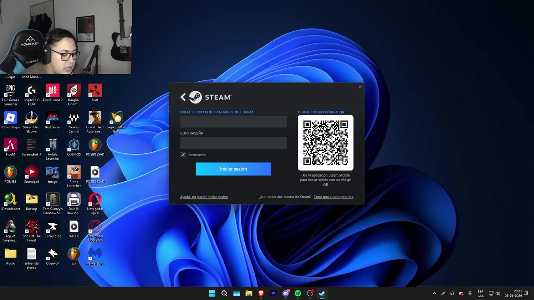
Task: Select Rust desktop icon
Action: [x=95, y=93]
